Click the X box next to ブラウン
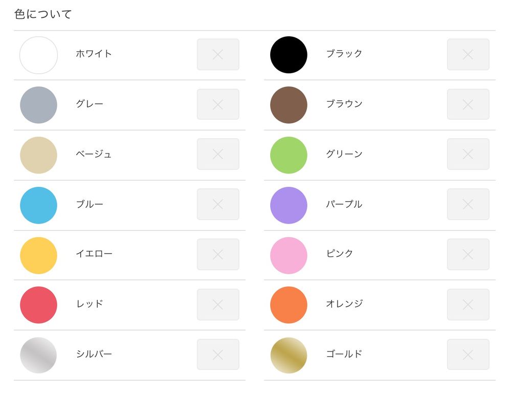This screenshot has height=393, width=508. pos(468,104)
